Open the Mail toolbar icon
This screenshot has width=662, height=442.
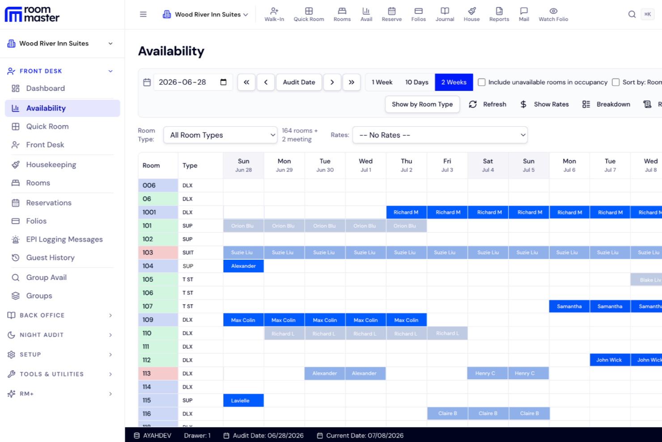pyautogui.click(x=524, y=14)
